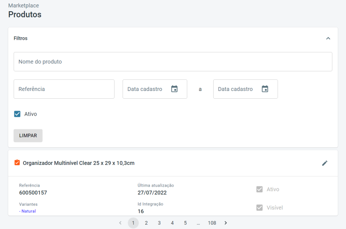Collapse the Filtros panel chevron

coord(328,38)
